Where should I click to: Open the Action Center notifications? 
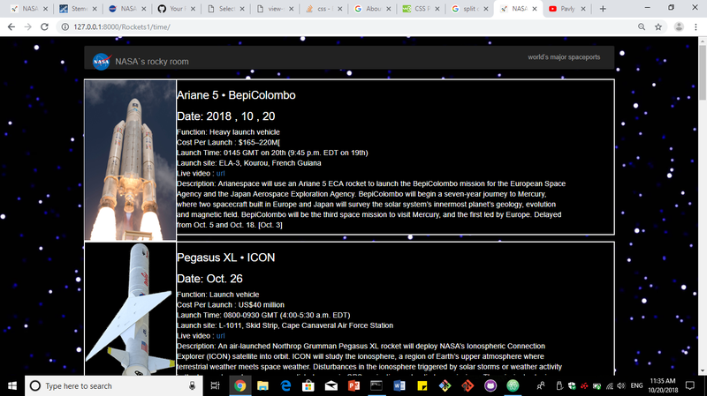[690, 385]
